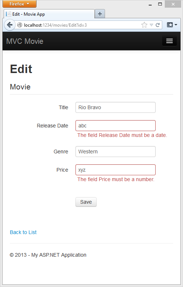Toggle the MVC Movie hamburger navigation menu
This screenshot has height=287, width=183.
[x=169, y=41]
